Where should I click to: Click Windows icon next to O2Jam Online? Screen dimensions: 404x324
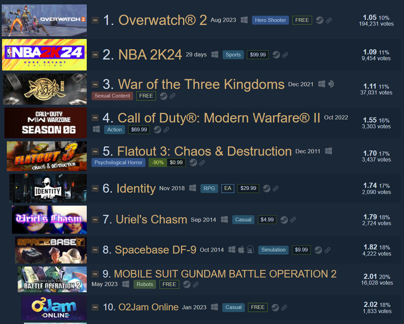(214, 307)
